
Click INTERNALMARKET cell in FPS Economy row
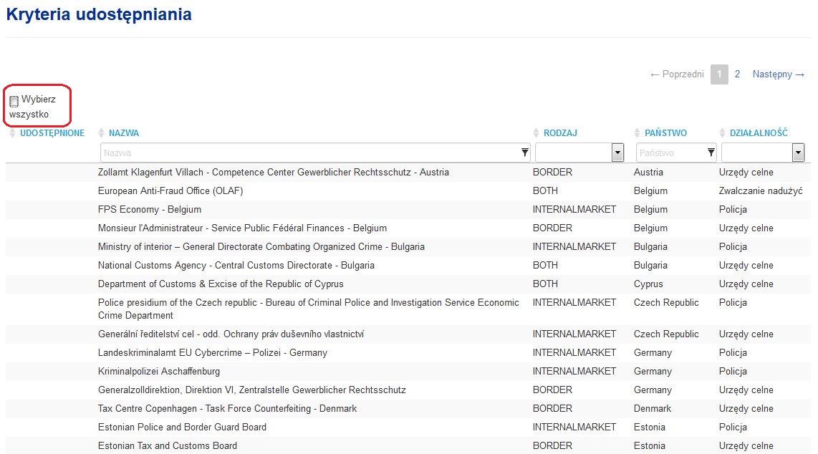click(574, 210)
